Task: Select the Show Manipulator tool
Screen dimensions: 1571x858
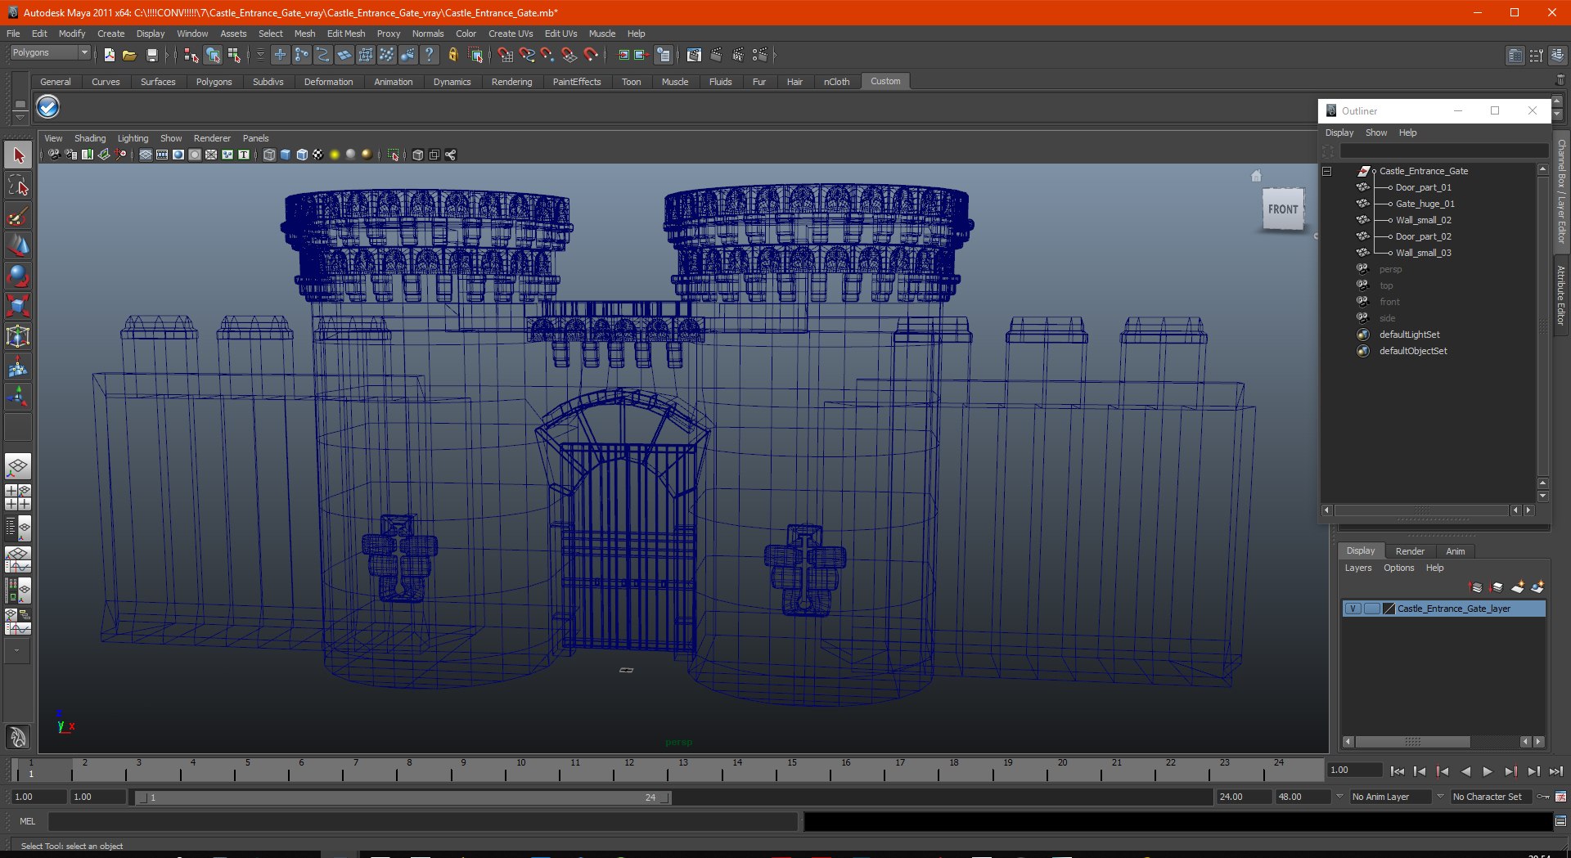Action: point(18,398)
